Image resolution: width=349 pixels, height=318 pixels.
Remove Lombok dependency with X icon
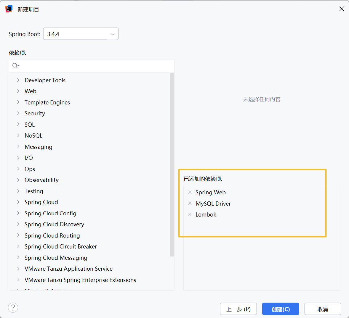tap(190, 214)
